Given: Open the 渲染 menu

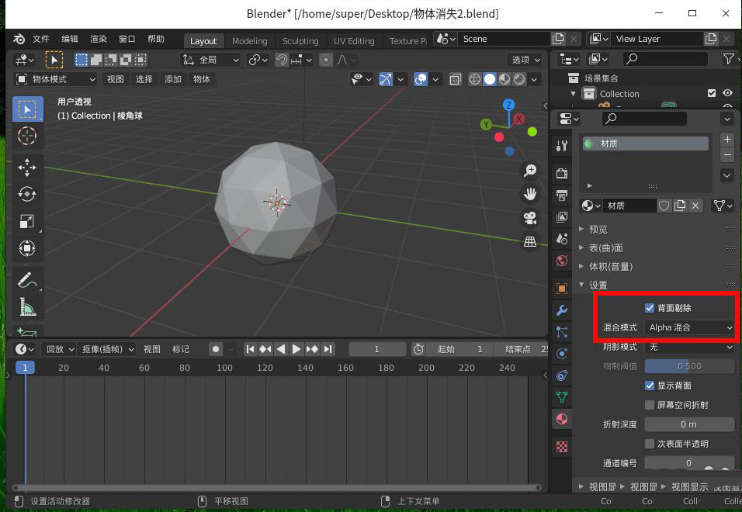Looking at the screenshot, I should point(99,40).
